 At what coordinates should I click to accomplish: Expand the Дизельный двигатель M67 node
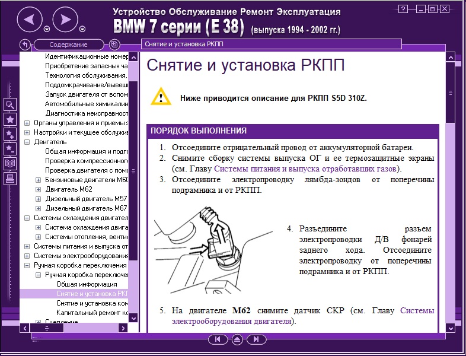click(39, 208)
